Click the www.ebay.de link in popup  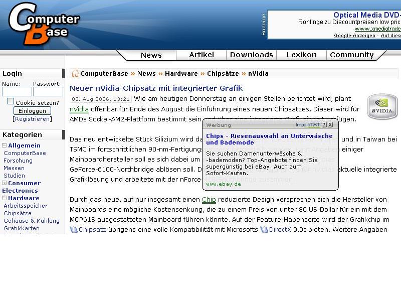224,184
